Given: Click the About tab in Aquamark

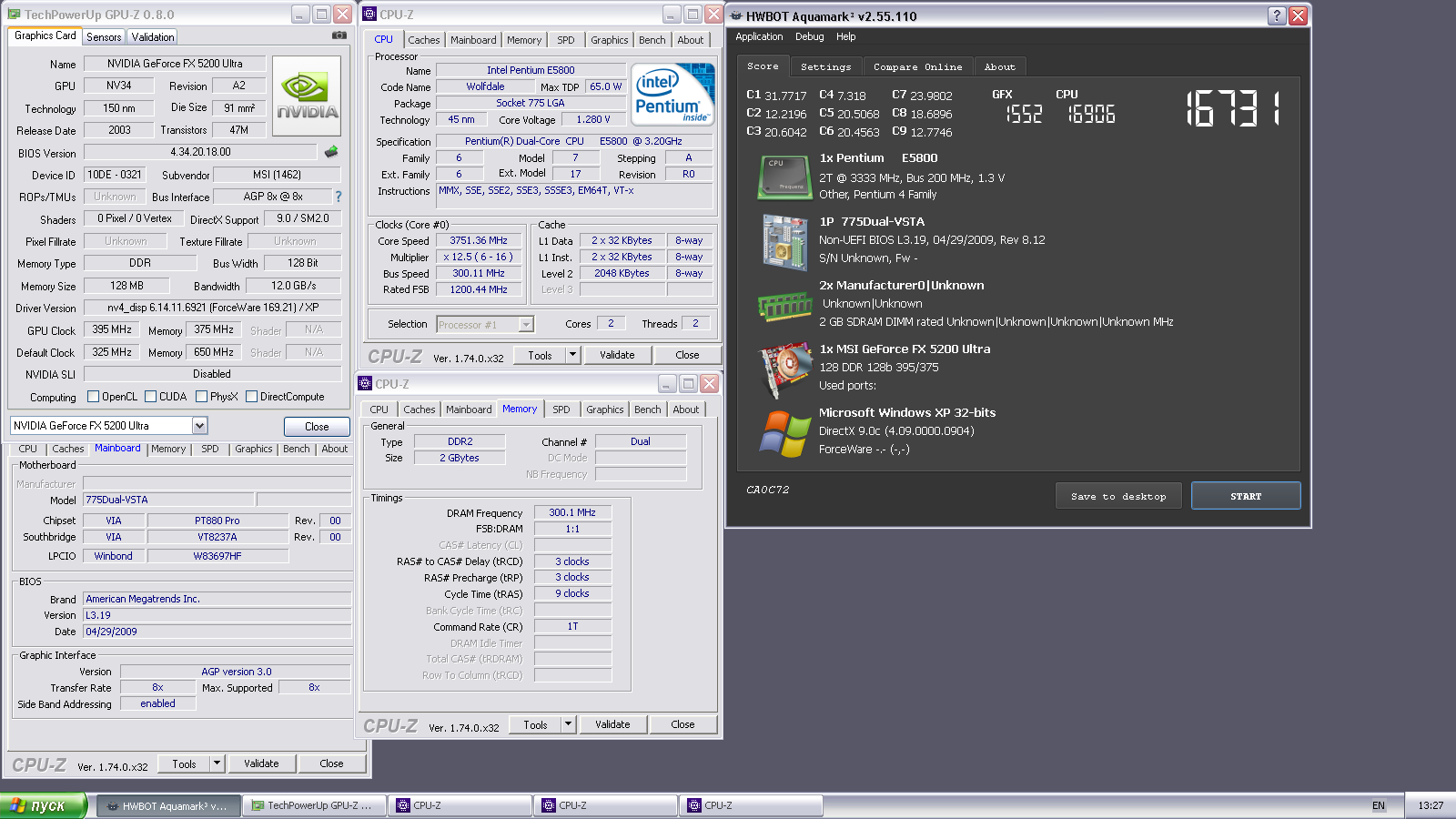Looking at the screenshot, I should click(x=999, y=66).
